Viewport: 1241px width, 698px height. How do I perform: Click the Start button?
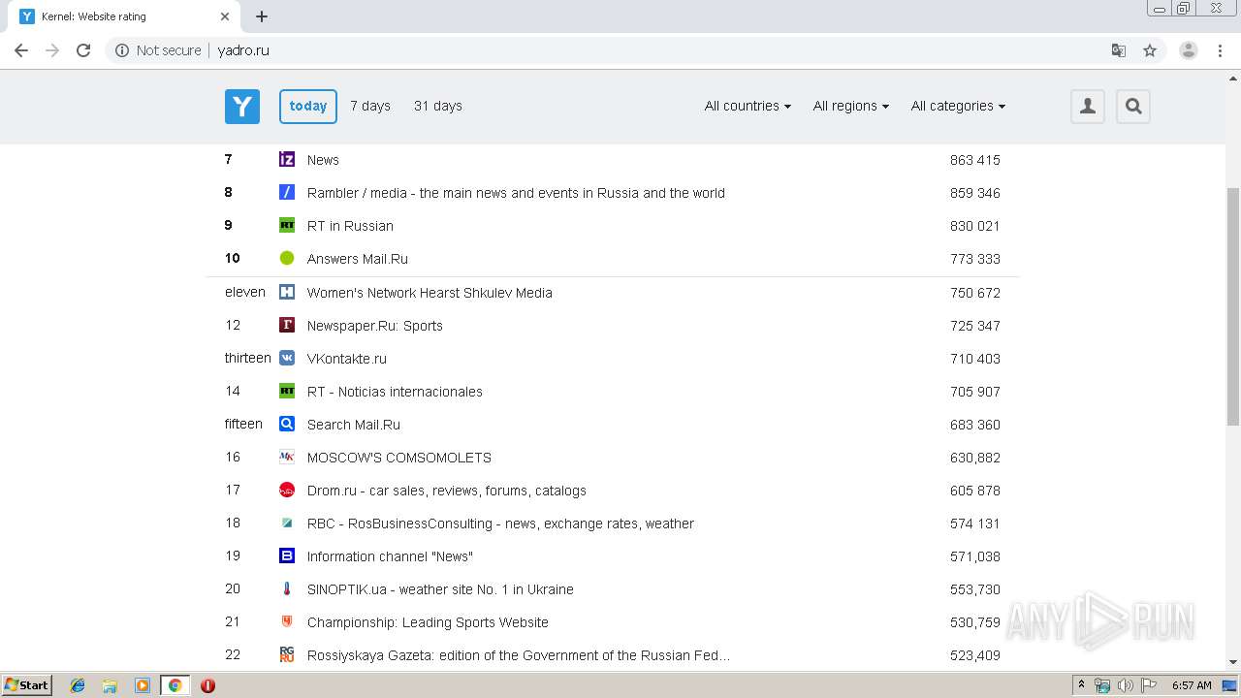click(x=26, y=685)
